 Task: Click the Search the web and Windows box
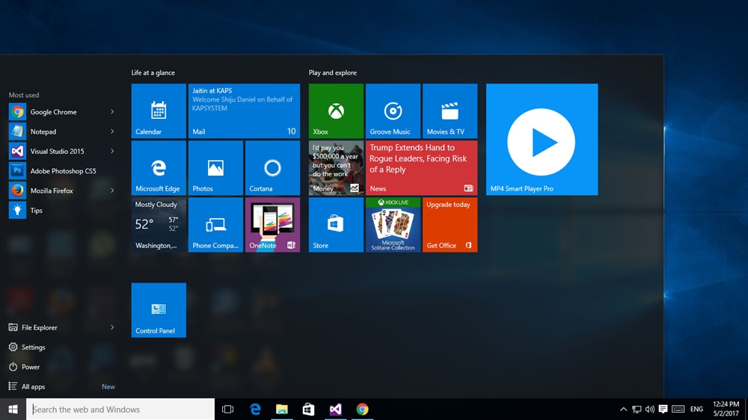tap(120, 409)
